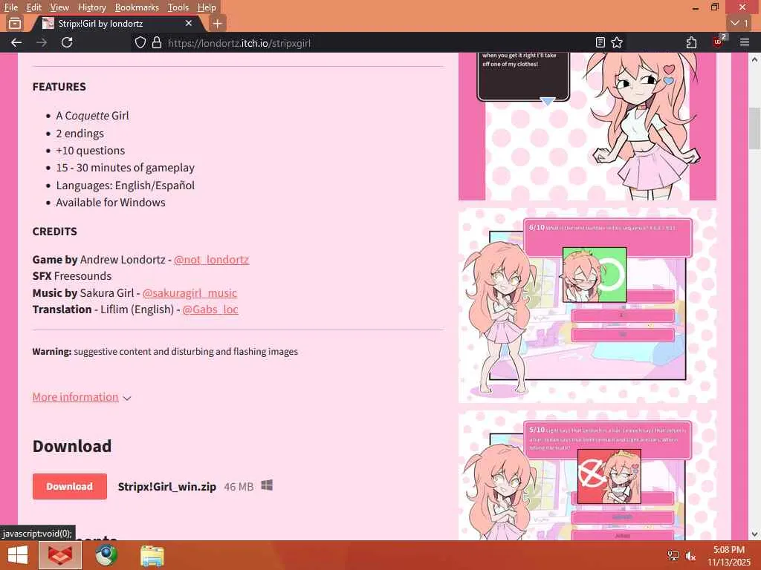Click the site security padlock icon
This screenshot has height=570, width=761.
(x=157, y=42)
